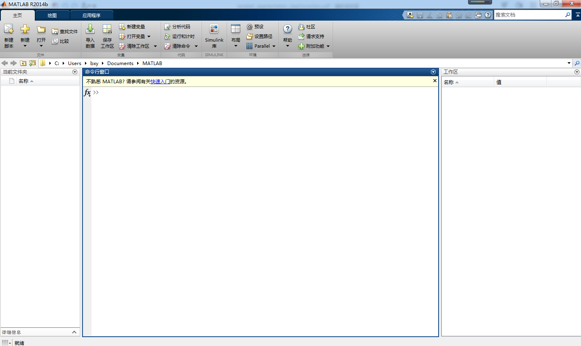Expand 打开变量 dropdown

point(149,36)
